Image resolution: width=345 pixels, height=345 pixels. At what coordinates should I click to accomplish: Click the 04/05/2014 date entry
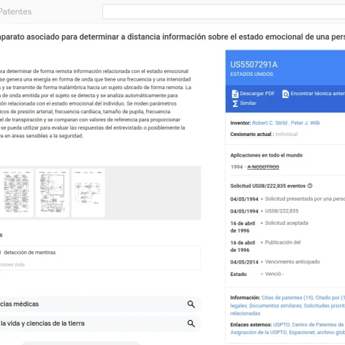coord(244,262)
